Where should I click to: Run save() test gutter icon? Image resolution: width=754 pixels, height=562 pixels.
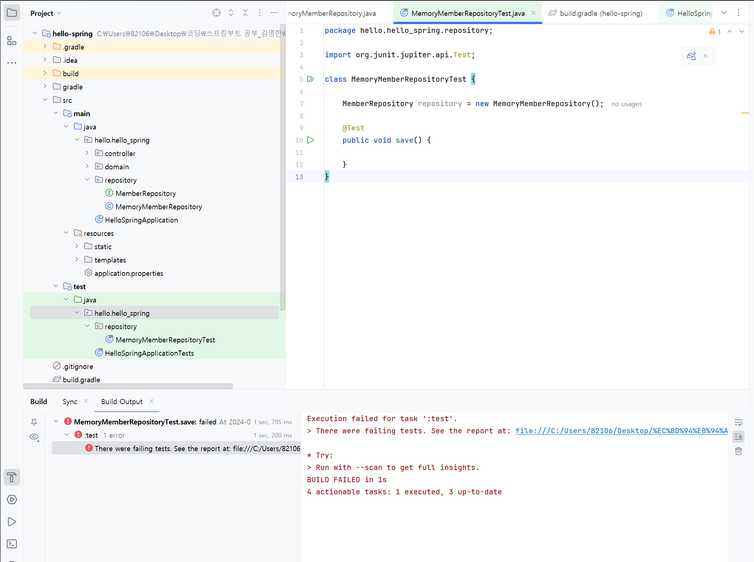311,140
